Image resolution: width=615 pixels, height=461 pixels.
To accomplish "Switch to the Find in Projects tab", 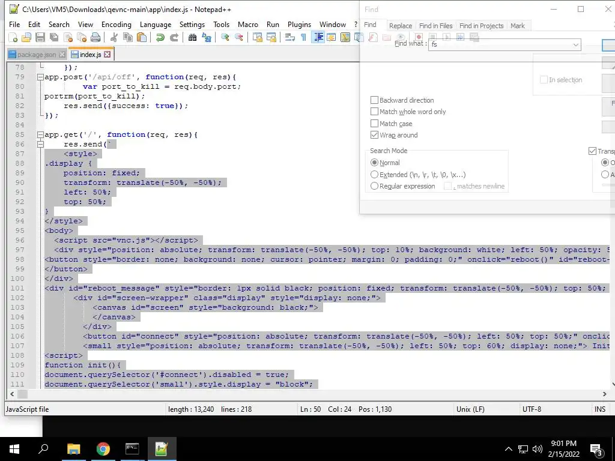I will click(x=481, y=26).
